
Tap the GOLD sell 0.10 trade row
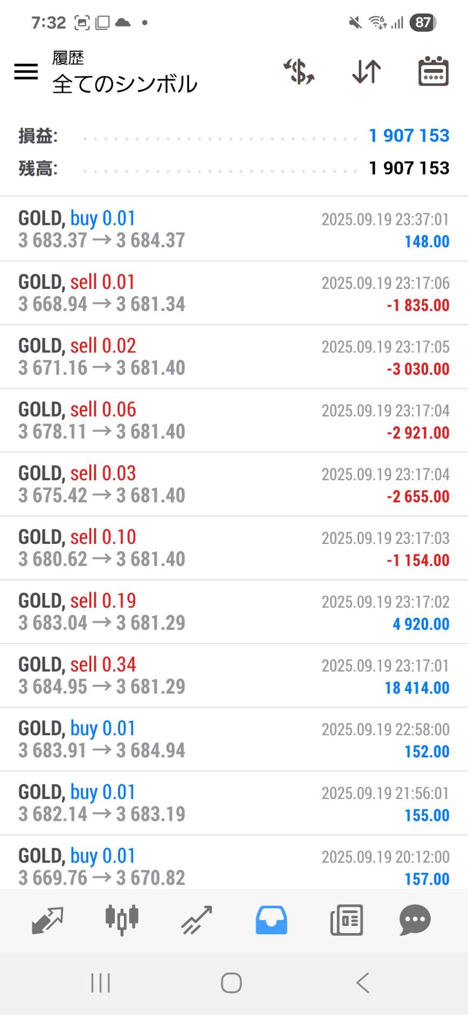click(234, 548)
